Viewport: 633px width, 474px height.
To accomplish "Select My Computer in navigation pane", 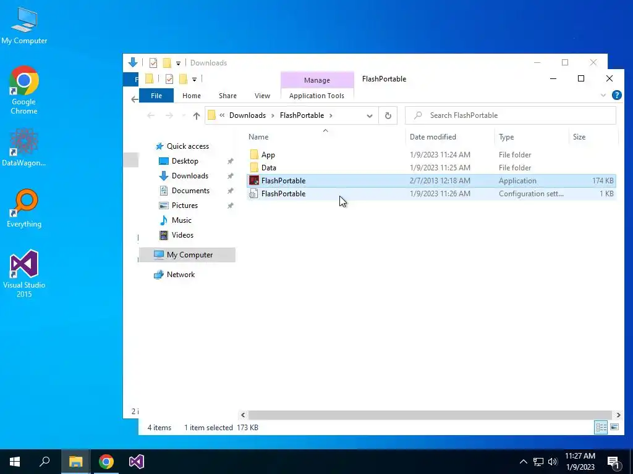I will click(187, 255).
